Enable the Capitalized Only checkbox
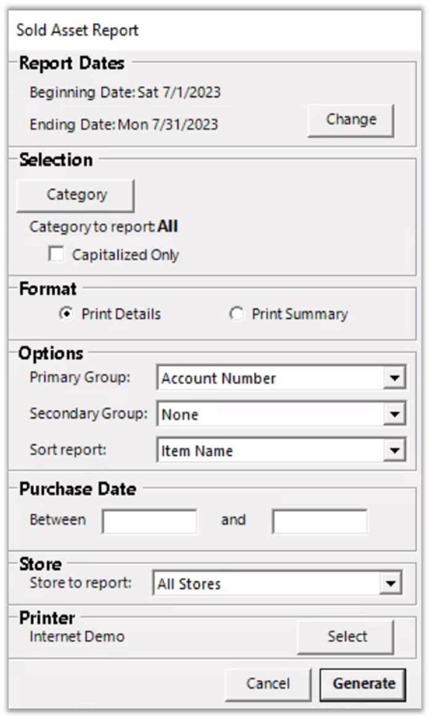The width and height of the screenshot is (430, 719). (57, 254)
